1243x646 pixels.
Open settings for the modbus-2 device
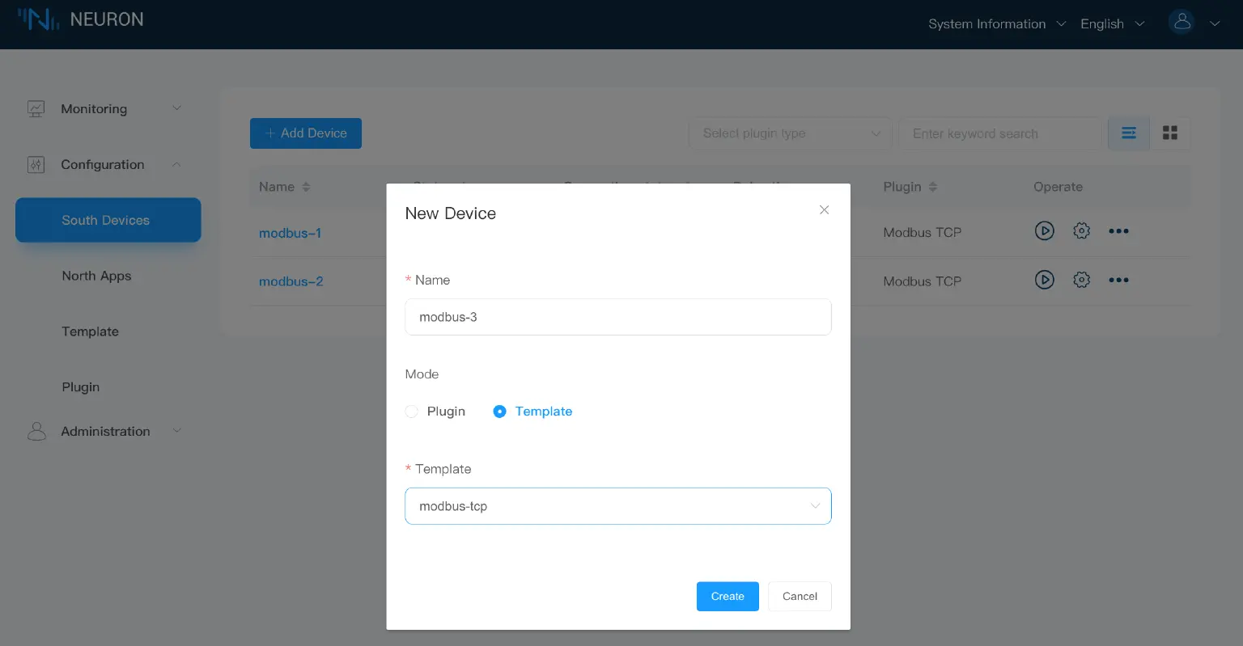click(1081, 280)
